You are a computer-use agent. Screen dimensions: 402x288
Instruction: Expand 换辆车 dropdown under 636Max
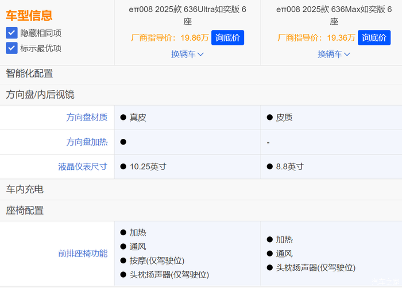coord(334,54)
